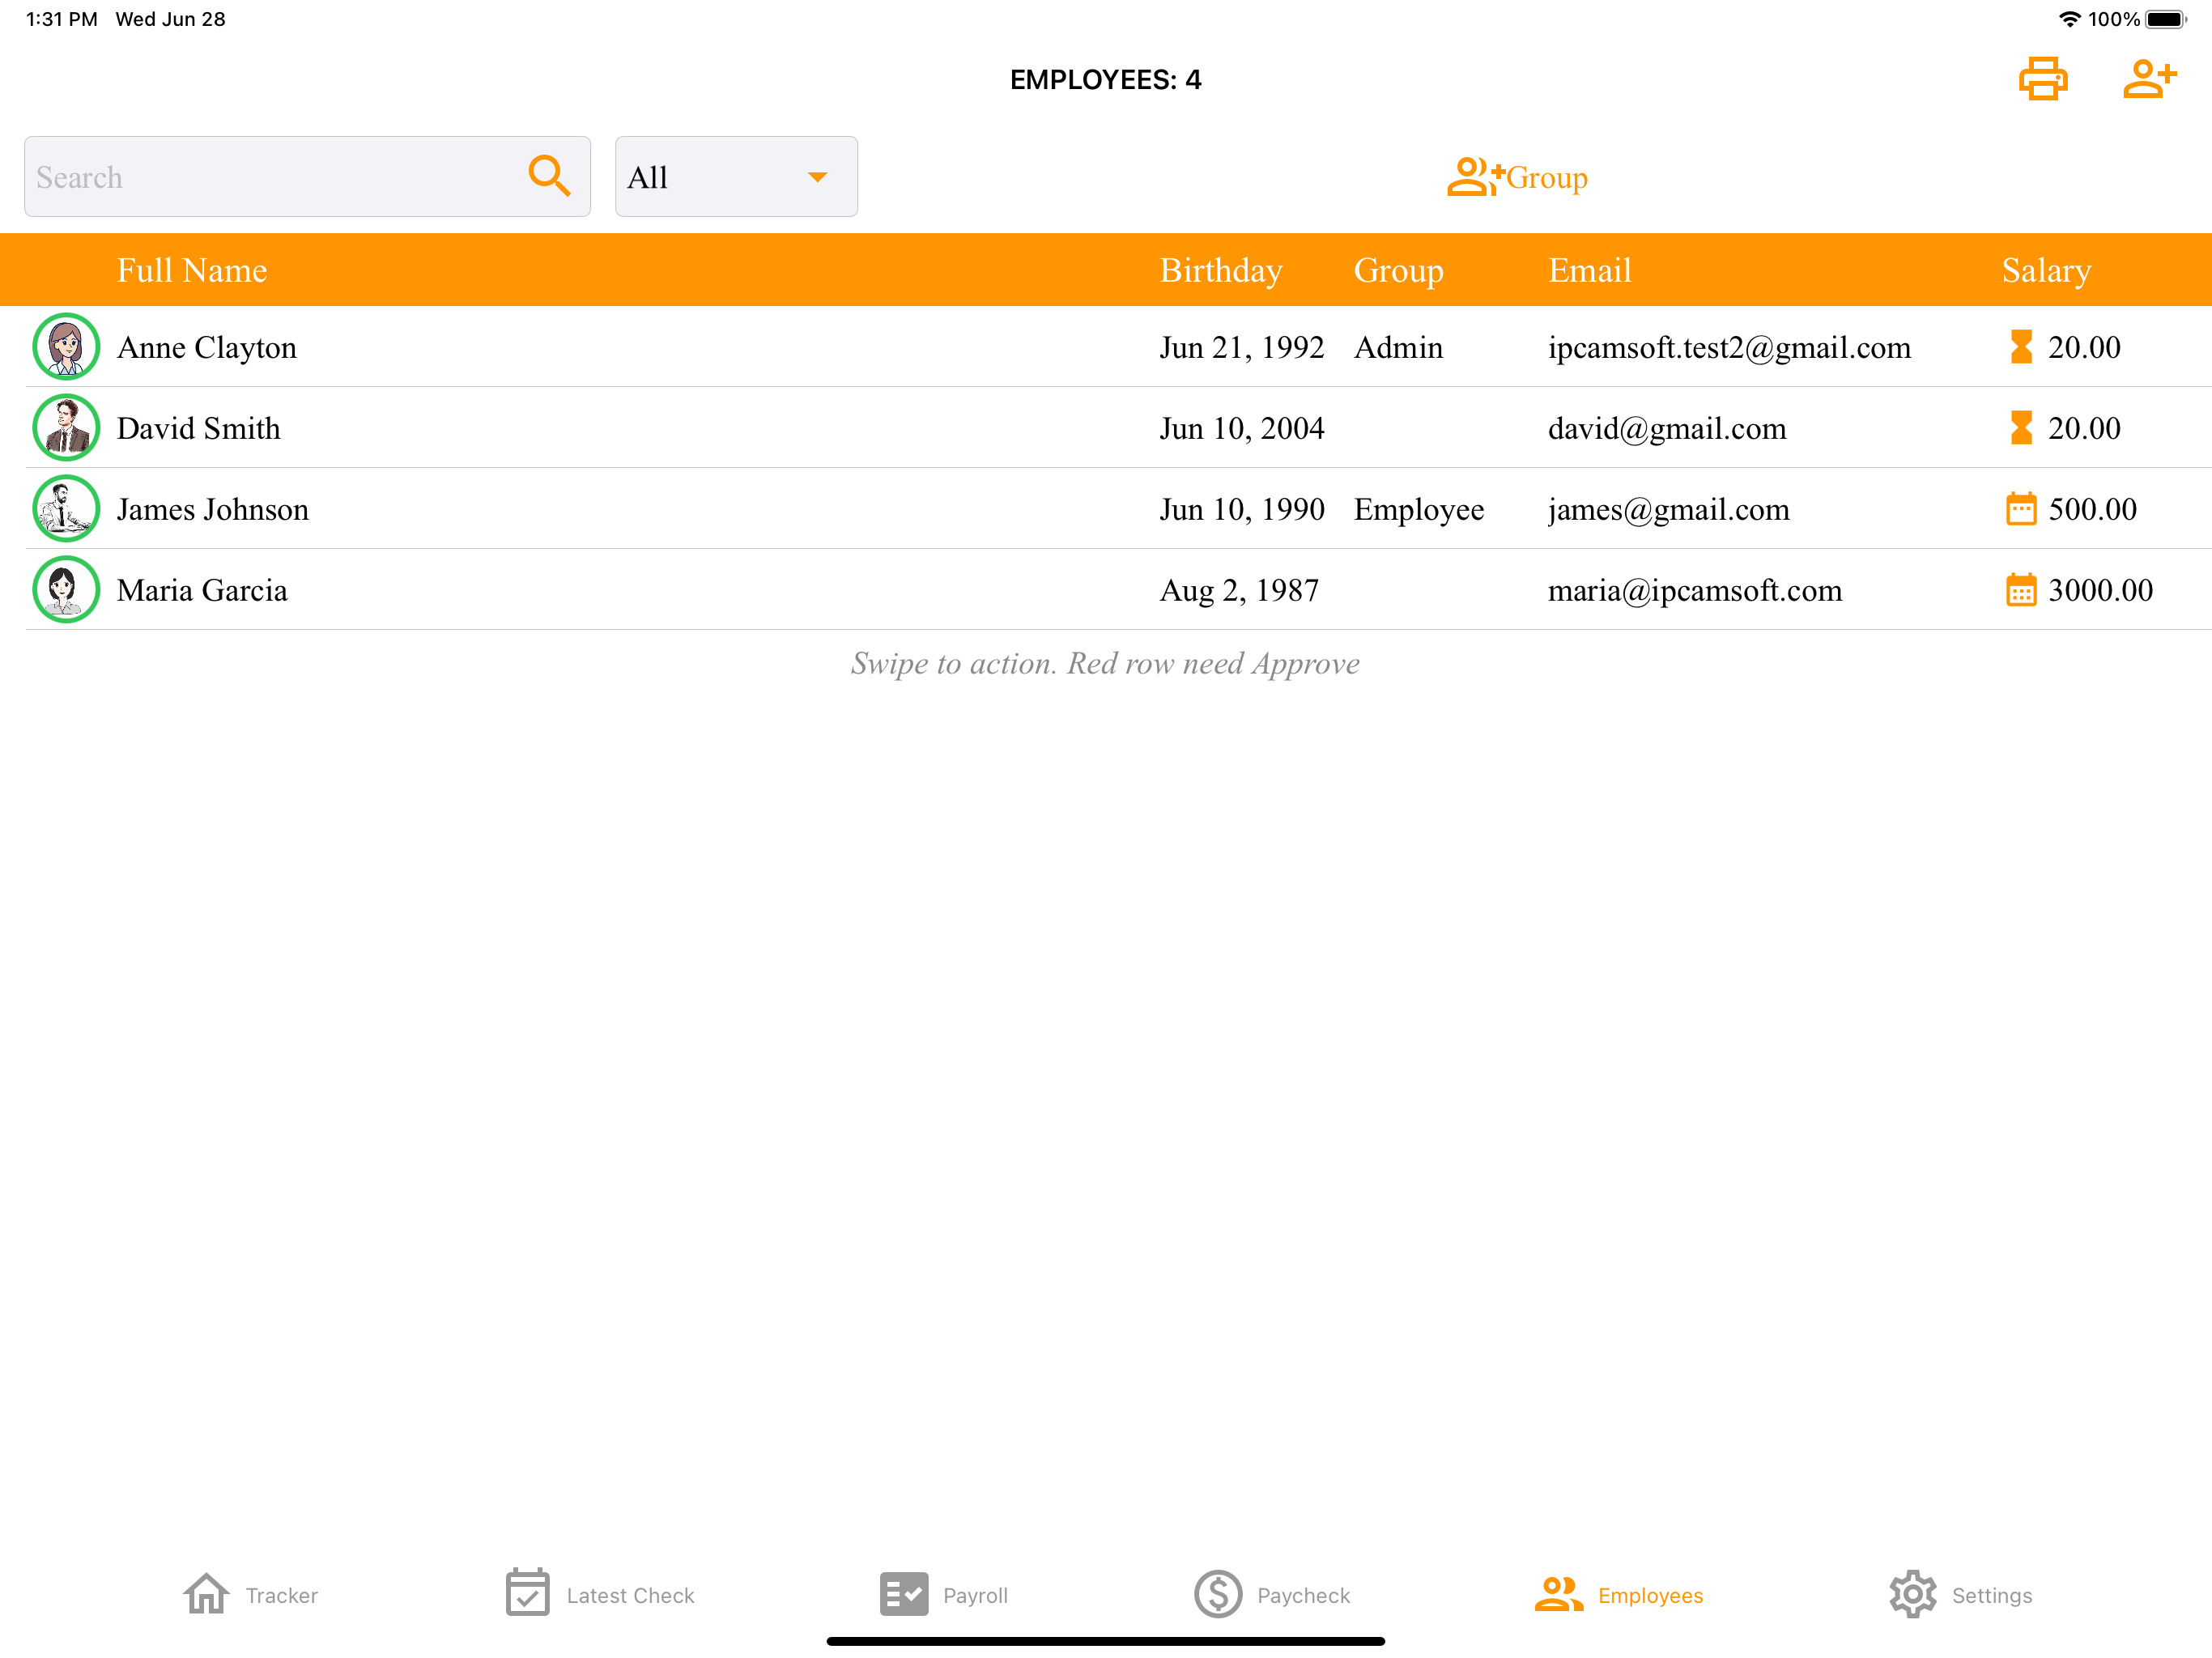Screen dimensions: 2212x1658
Task: Click email james@gmail.com
Action: [1668, 509]
